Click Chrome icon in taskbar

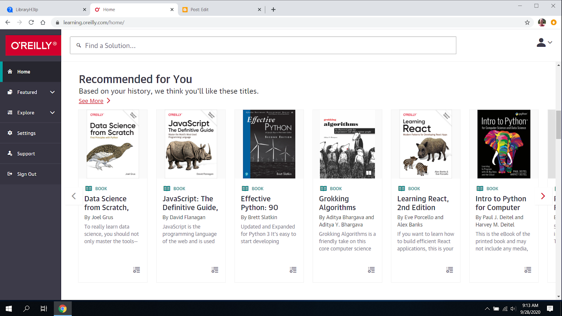63,309
